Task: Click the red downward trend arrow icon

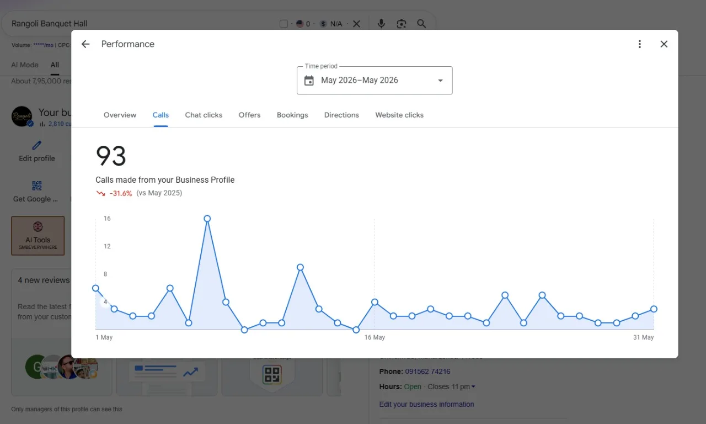Action: click(100, 193)
